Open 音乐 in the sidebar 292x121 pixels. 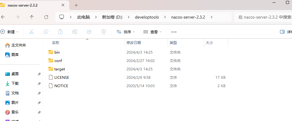(12, 112)
